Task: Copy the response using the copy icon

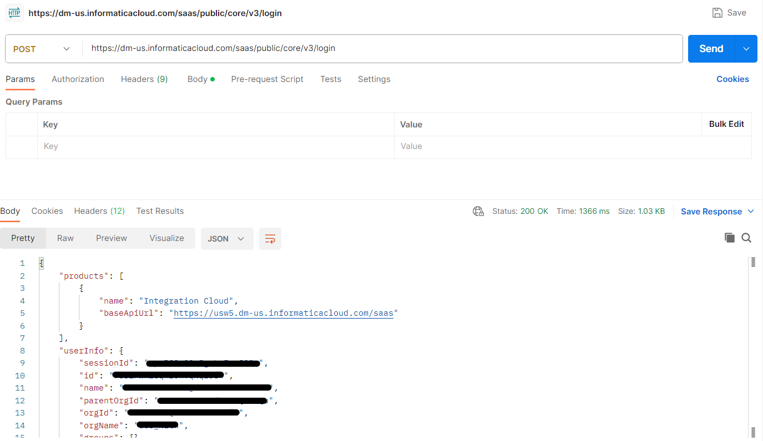Action: coord(729,238)
